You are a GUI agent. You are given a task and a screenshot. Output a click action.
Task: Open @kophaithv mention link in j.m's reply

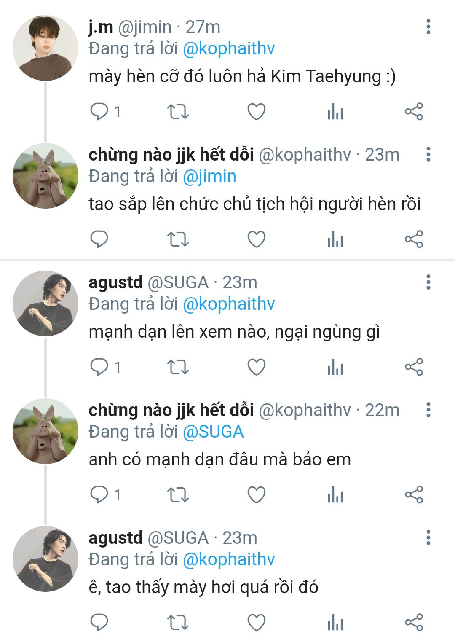[229, 49]
